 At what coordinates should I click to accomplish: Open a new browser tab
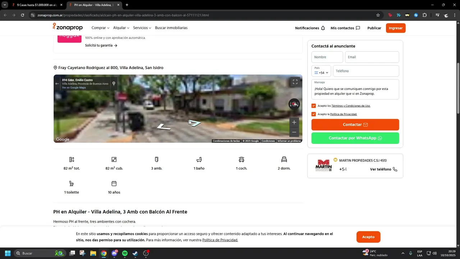(127, 5)
